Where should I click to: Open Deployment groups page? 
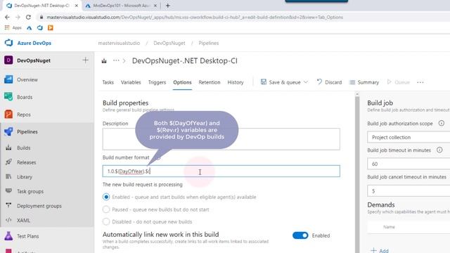39,206
